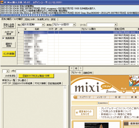Open the 友達見つける tab

coord(43,19)
